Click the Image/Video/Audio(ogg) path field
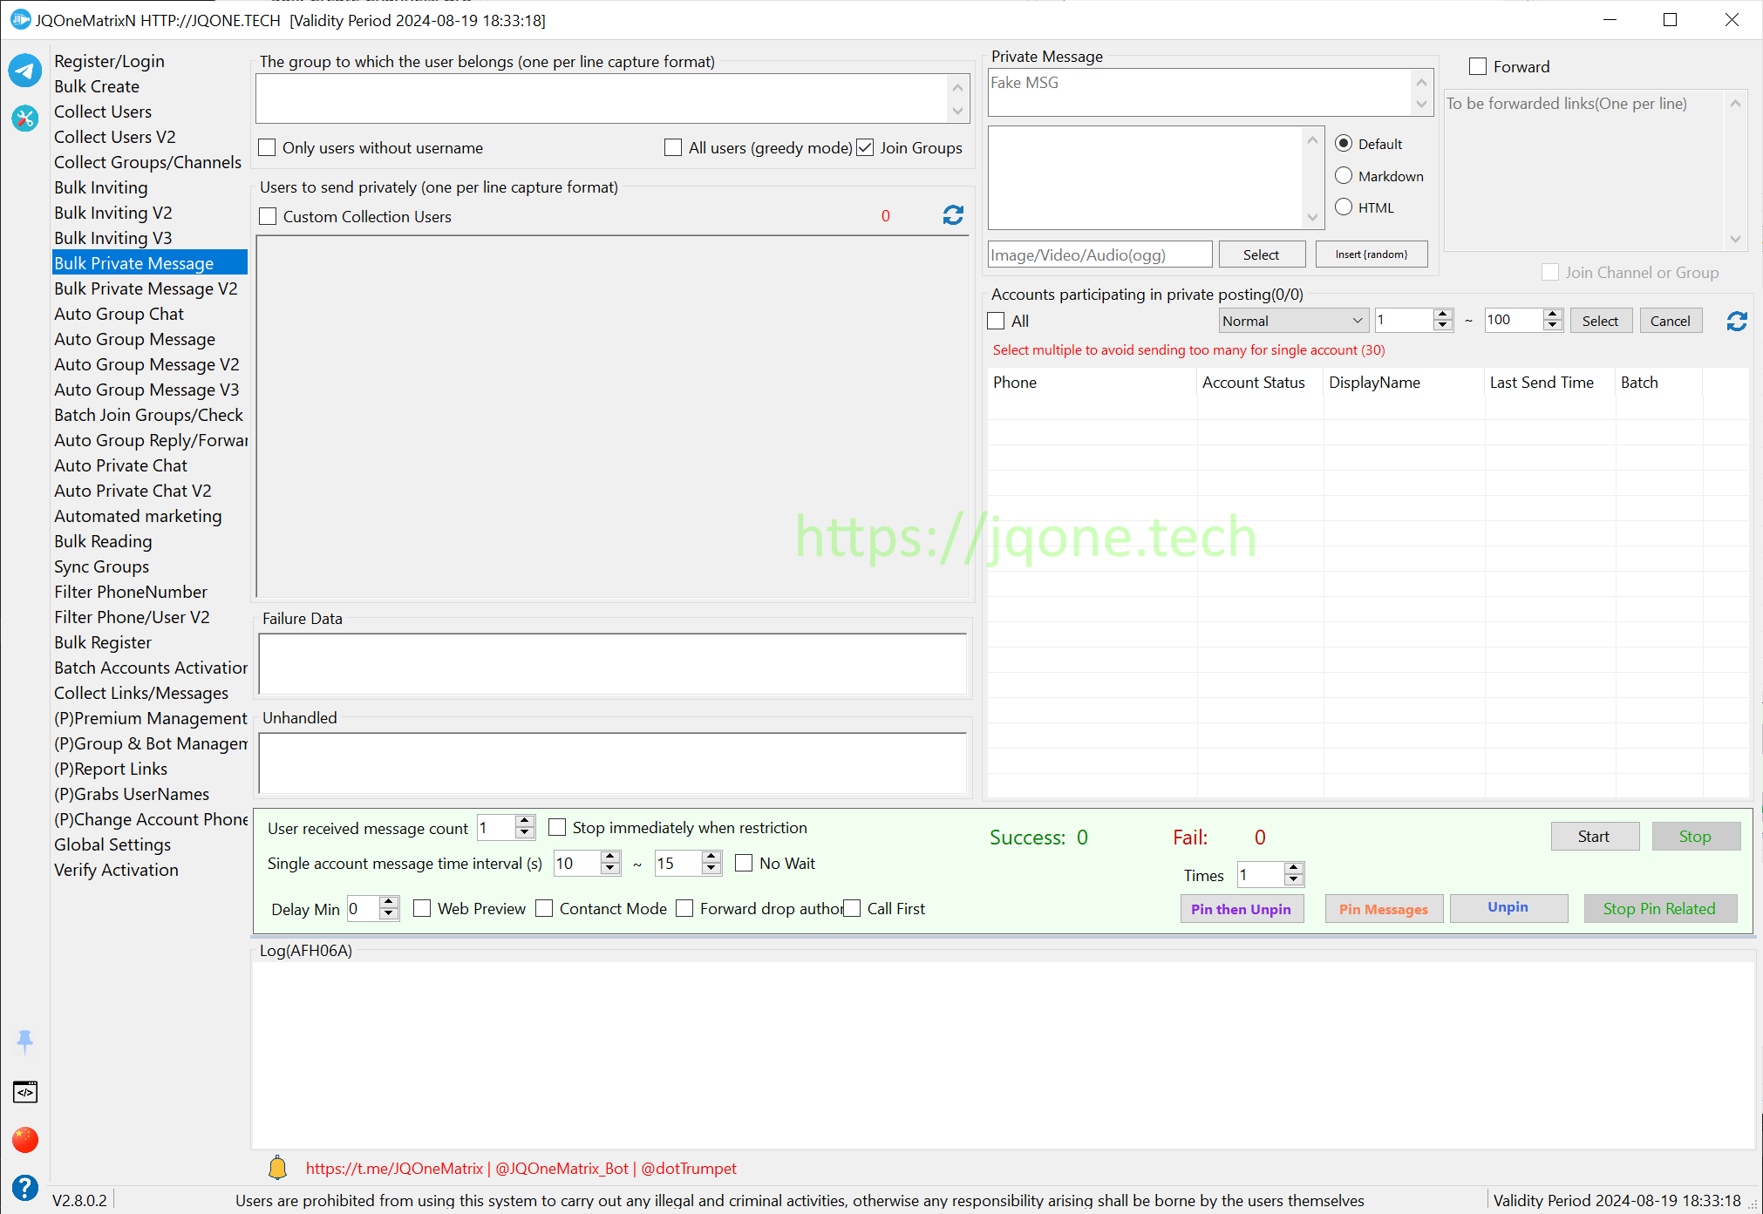This screenshot has height=1214, width=1763. tap(1099, 254)
